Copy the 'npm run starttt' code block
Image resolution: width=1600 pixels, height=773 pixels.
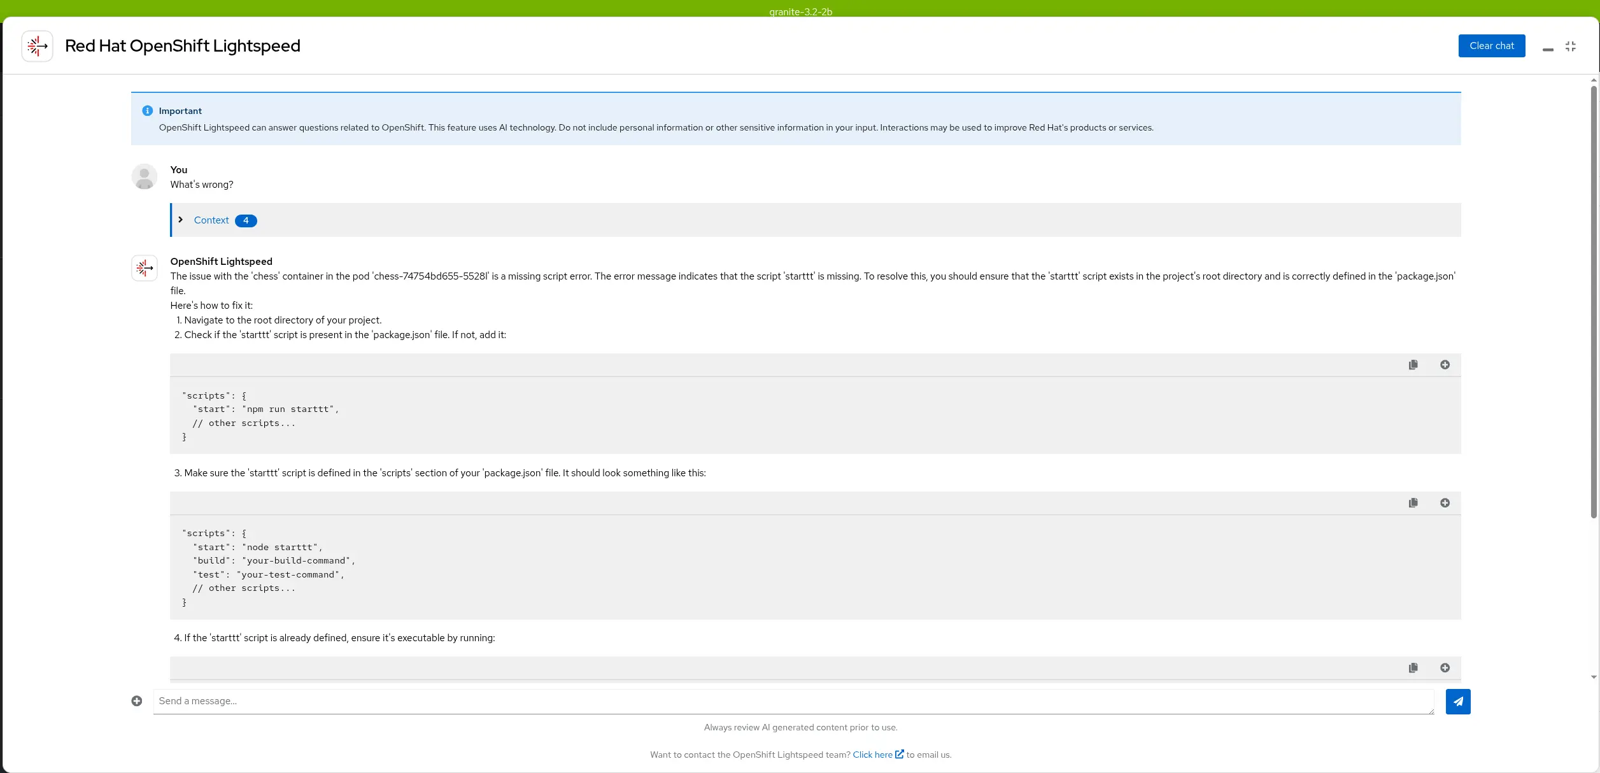coord(1413,365)
